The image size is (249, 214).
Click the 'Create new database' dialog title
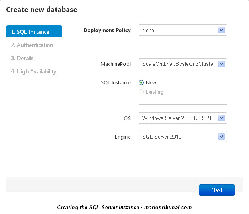pos(42,9)
